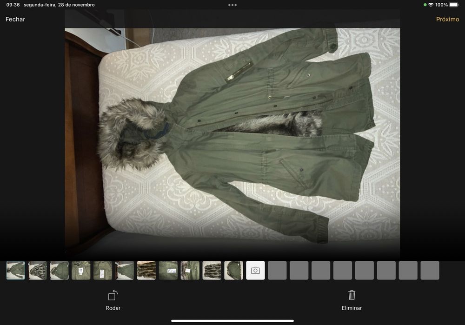The height and width of the screenshot is (325, 465).
Task: Select the third thumbnail of folded coat
Action: click(60, 270)
